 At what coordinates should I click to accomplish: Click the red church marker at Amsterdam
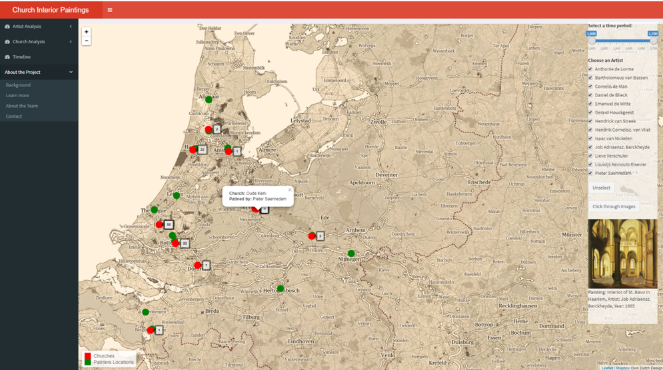[x=229, y=151]
